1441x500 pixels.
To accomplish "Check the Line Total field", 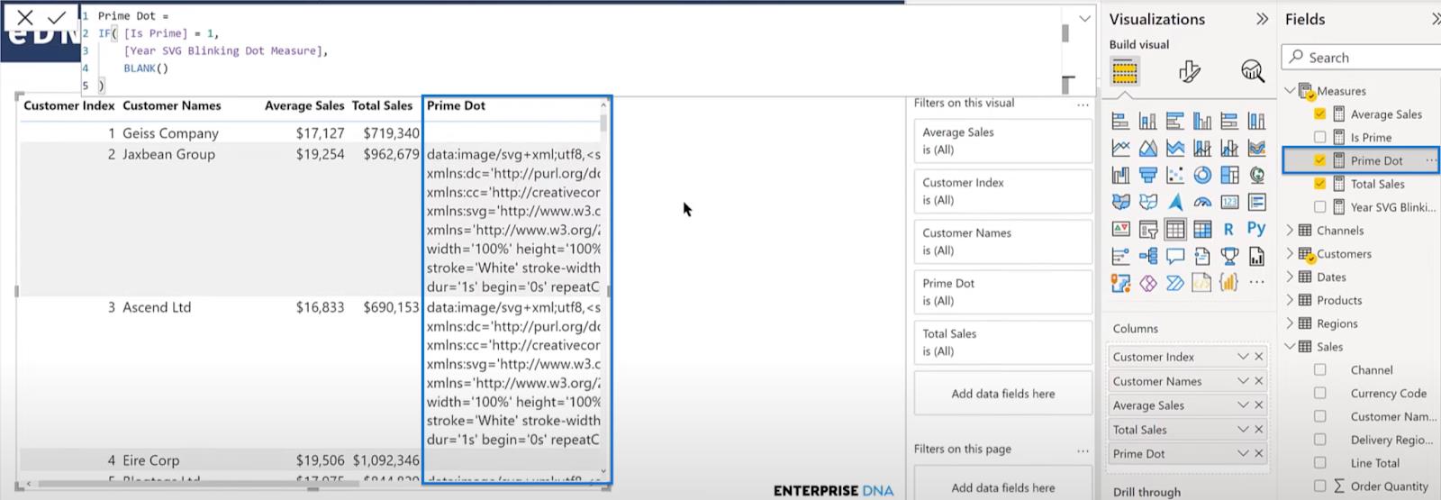I will pos(1320,462).
